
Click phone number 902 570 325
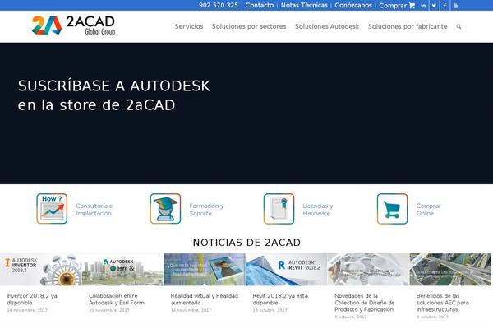(x=219, y=6)
